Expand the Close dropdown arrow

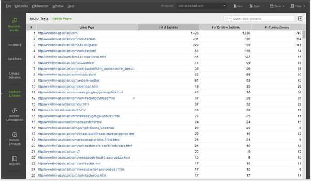[304, 6]
